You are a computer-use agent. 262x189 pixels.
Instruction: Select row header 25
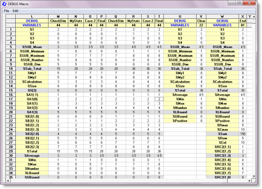pyautogui.click(x=11, y=134)
